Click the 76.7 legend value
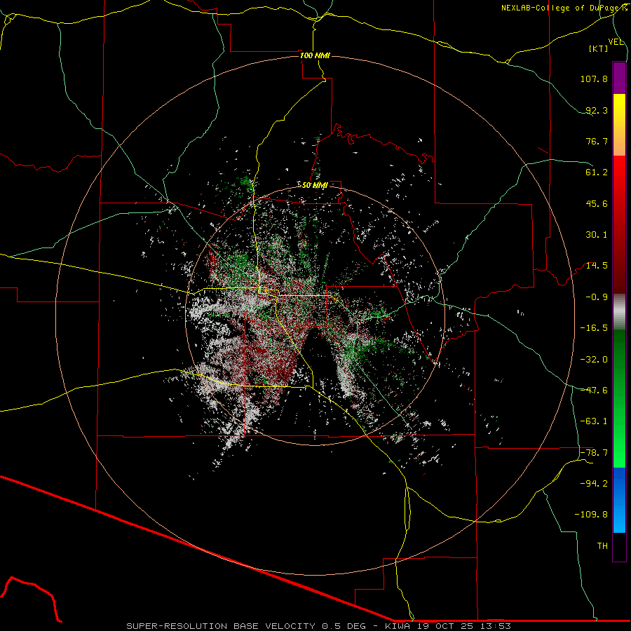Image resolution: width=631 pixels, height=631 pixels. click(597, 141)
